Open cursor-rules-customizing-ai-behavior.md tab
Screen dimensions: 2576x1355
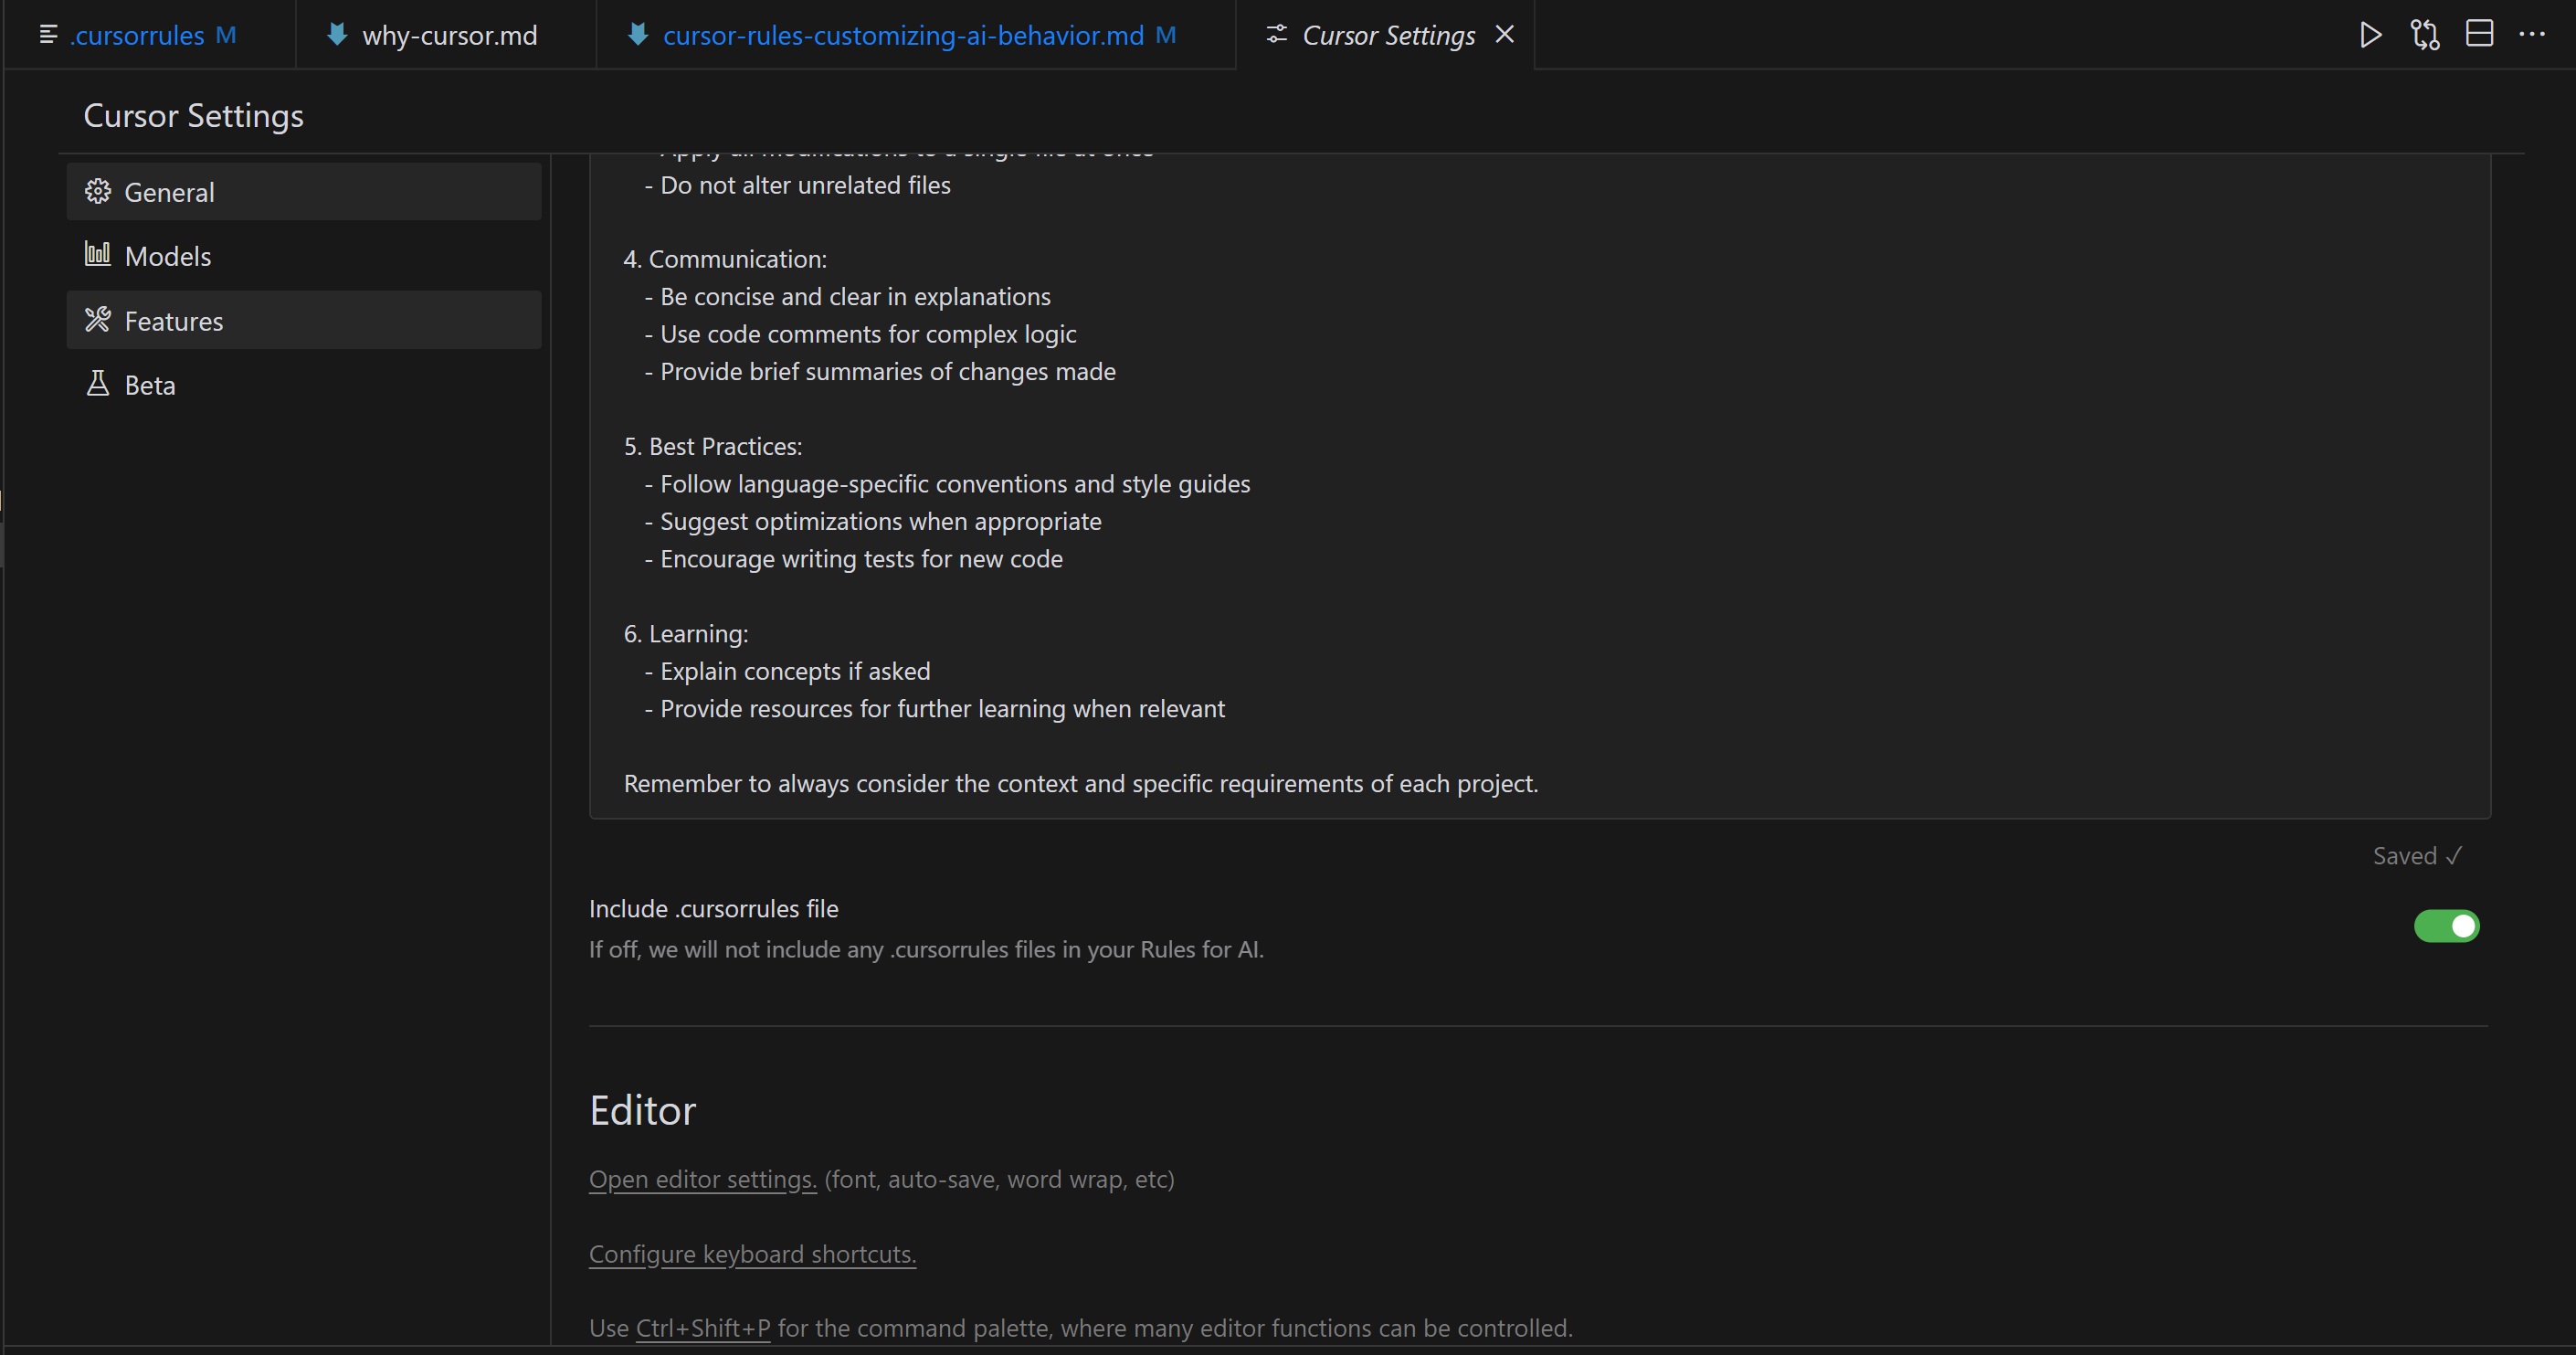point(916,35)
